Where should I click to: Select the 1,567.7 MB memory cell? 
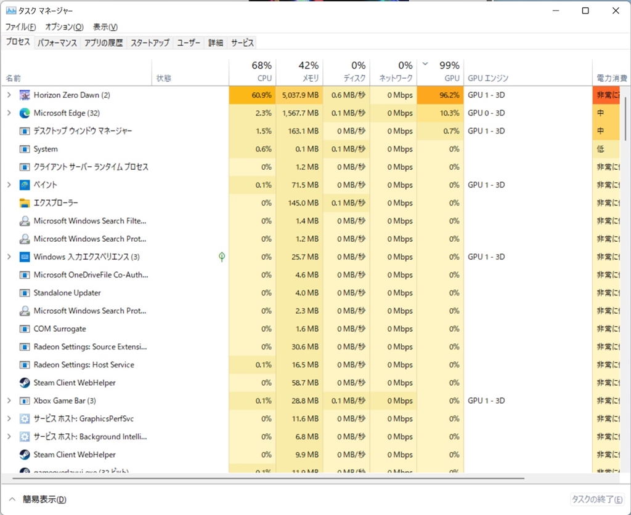[299, 113]
